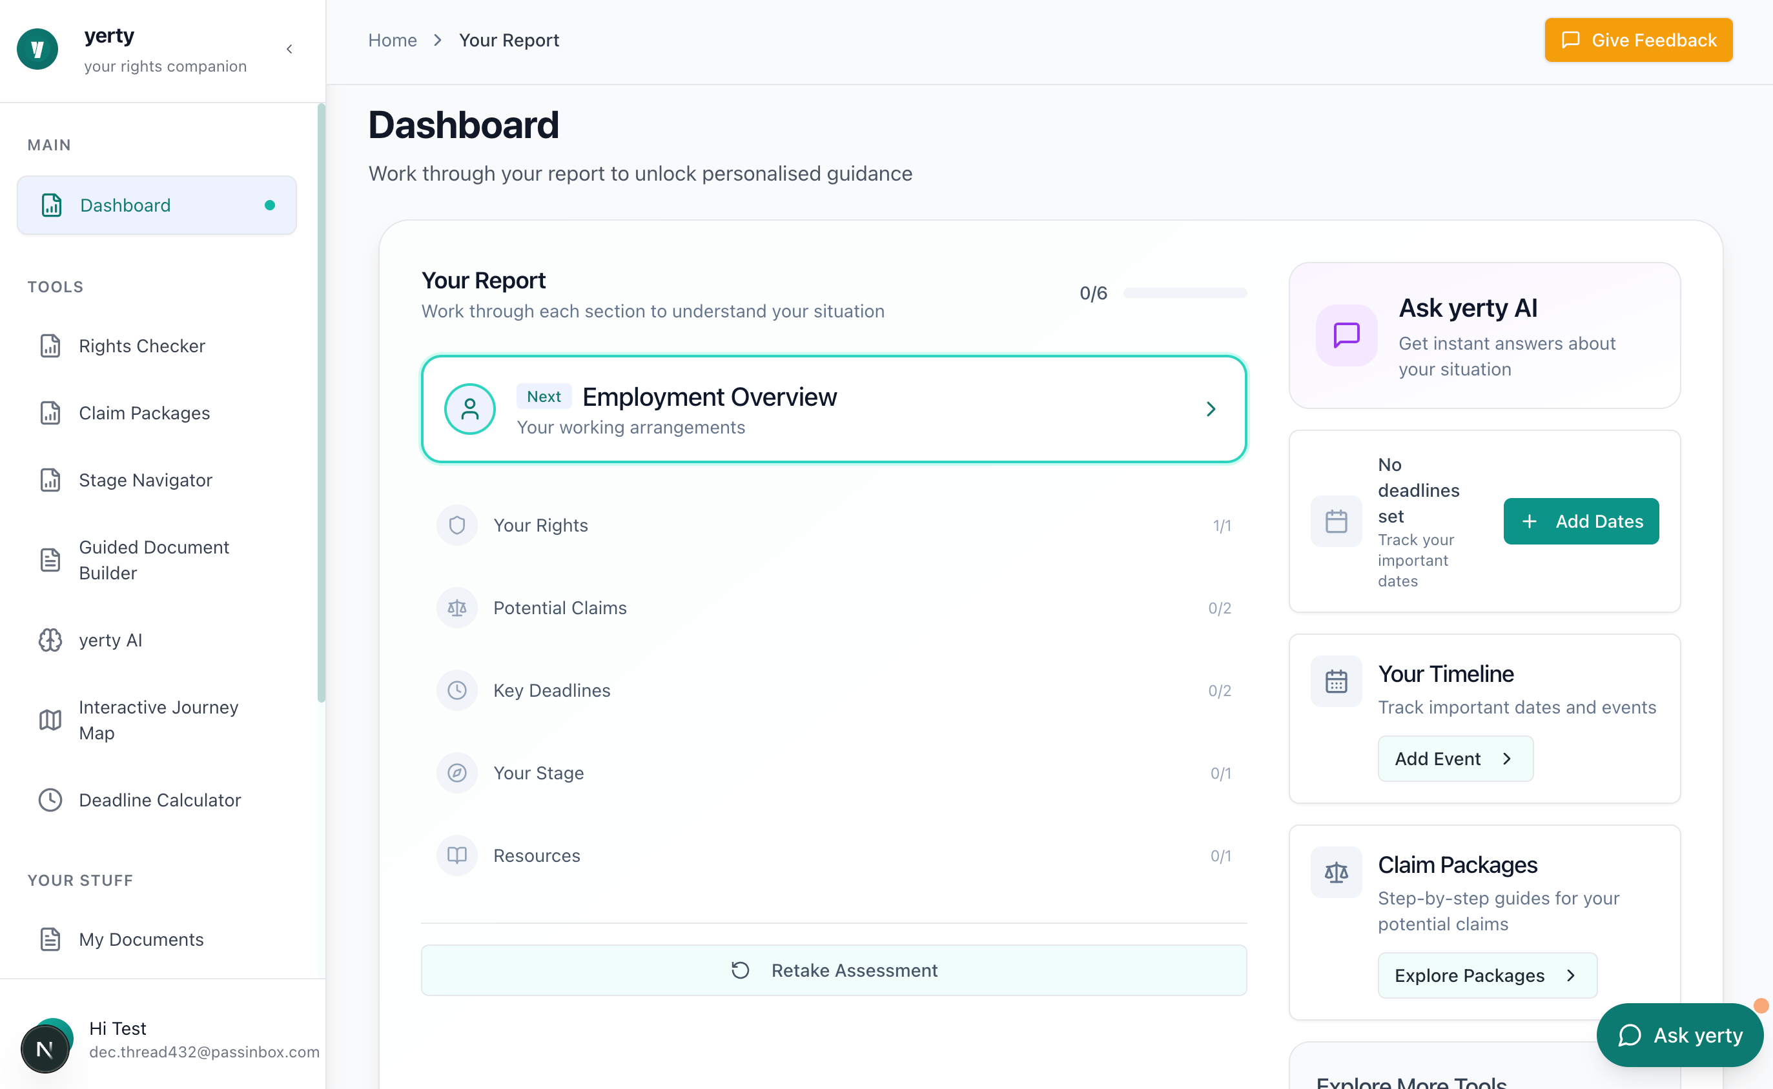Go to Home in the breadcrumb
Viewport: 1773px width, 1089px height.
392,41
